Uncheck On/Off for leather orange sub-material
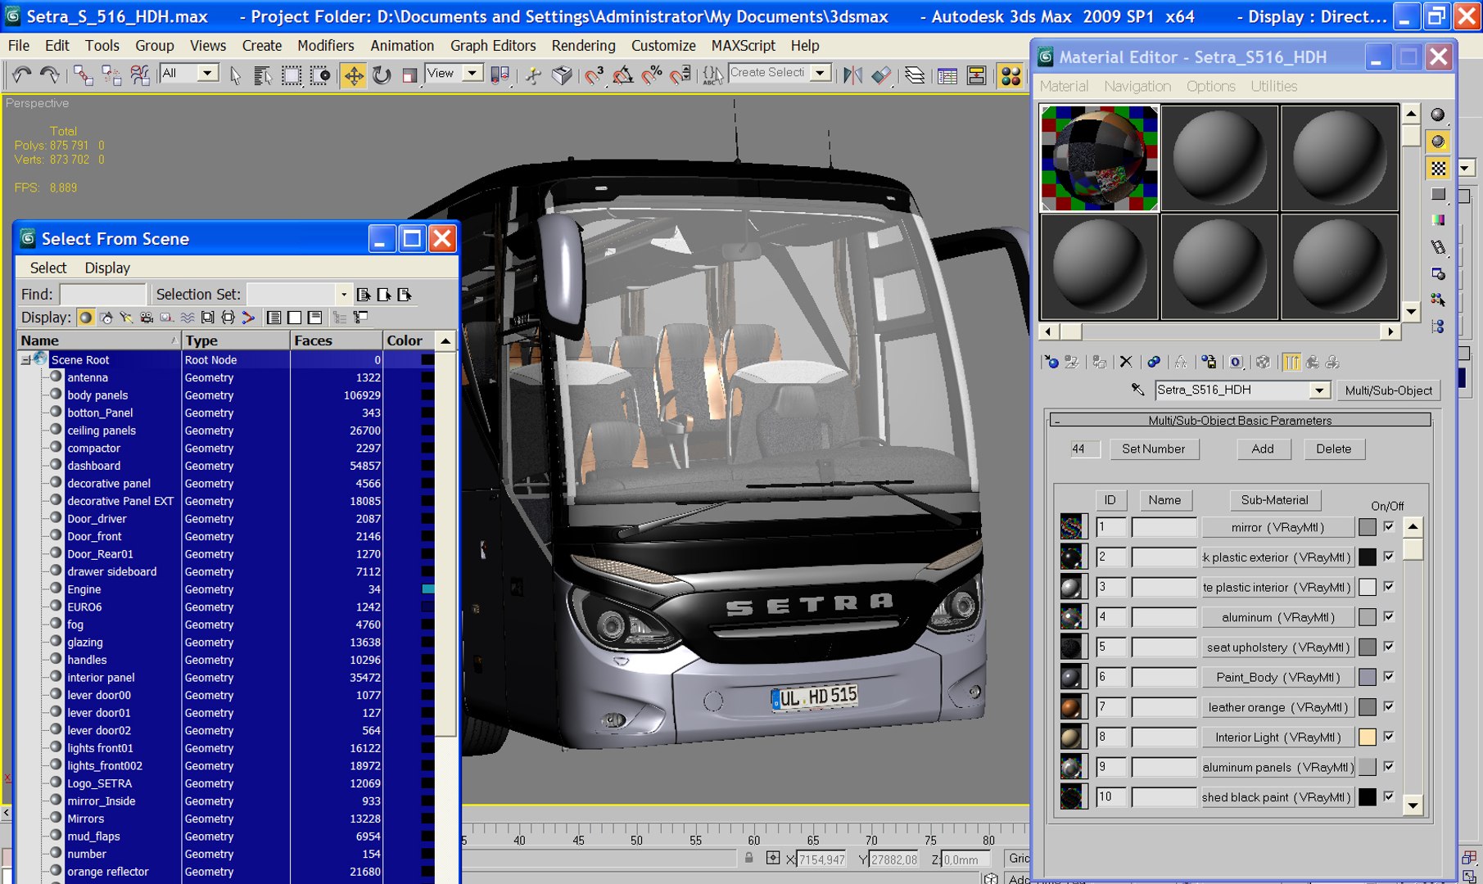The width and height of the screenshot is (1483, 884). pyautogui.click(x=1389, y=706)
